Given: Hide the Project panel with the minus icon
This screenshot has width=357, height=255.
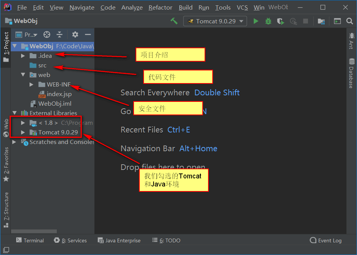Looking at the screenshot, I should point(88,34).
